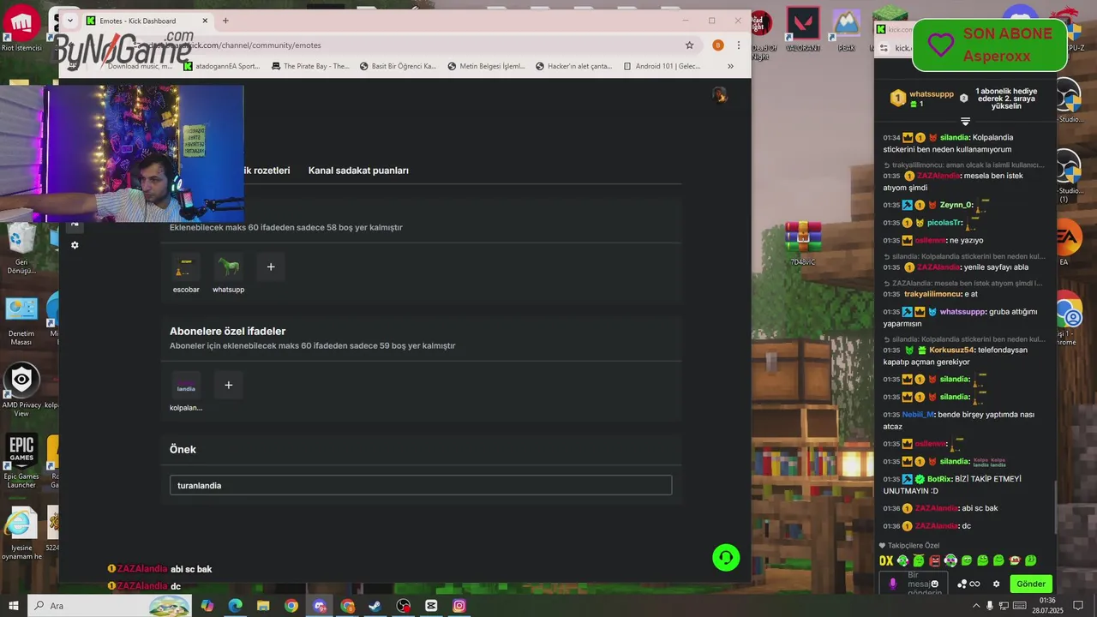Select the Emotes - Kick Dashboard tab
The width and height of the screenshot is (1097, 617).
pos(147,21)
